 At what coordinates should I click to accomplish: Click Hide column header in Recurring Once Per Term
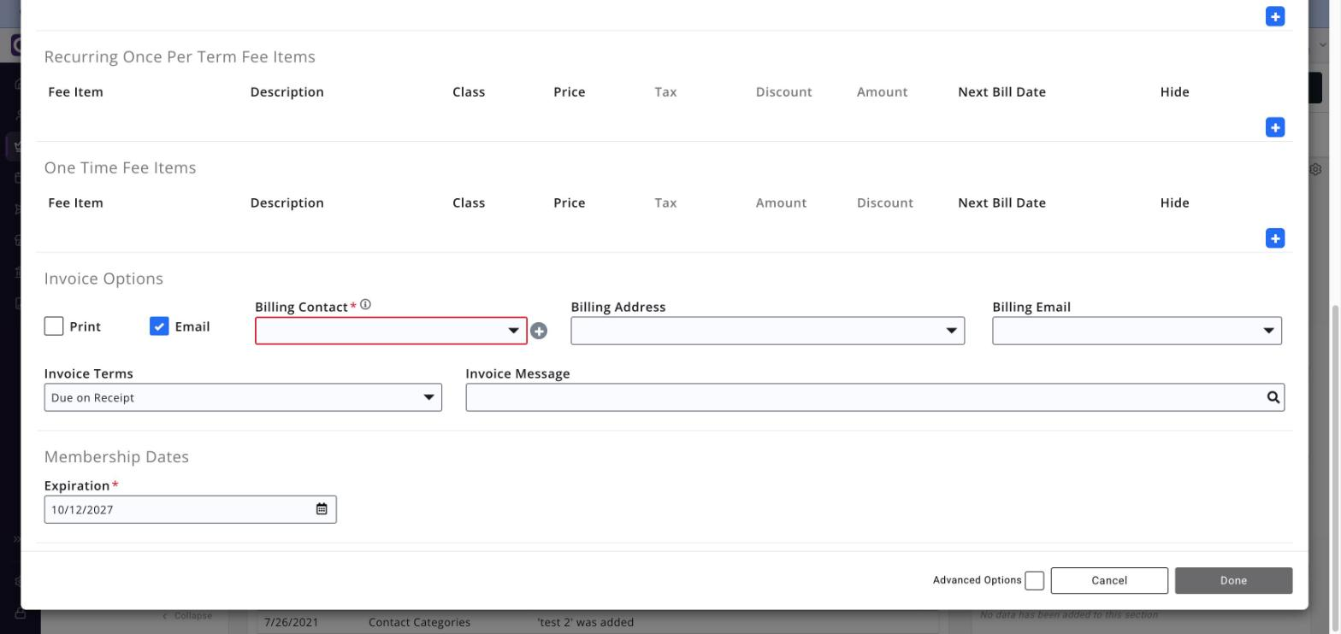(1174, 91)
